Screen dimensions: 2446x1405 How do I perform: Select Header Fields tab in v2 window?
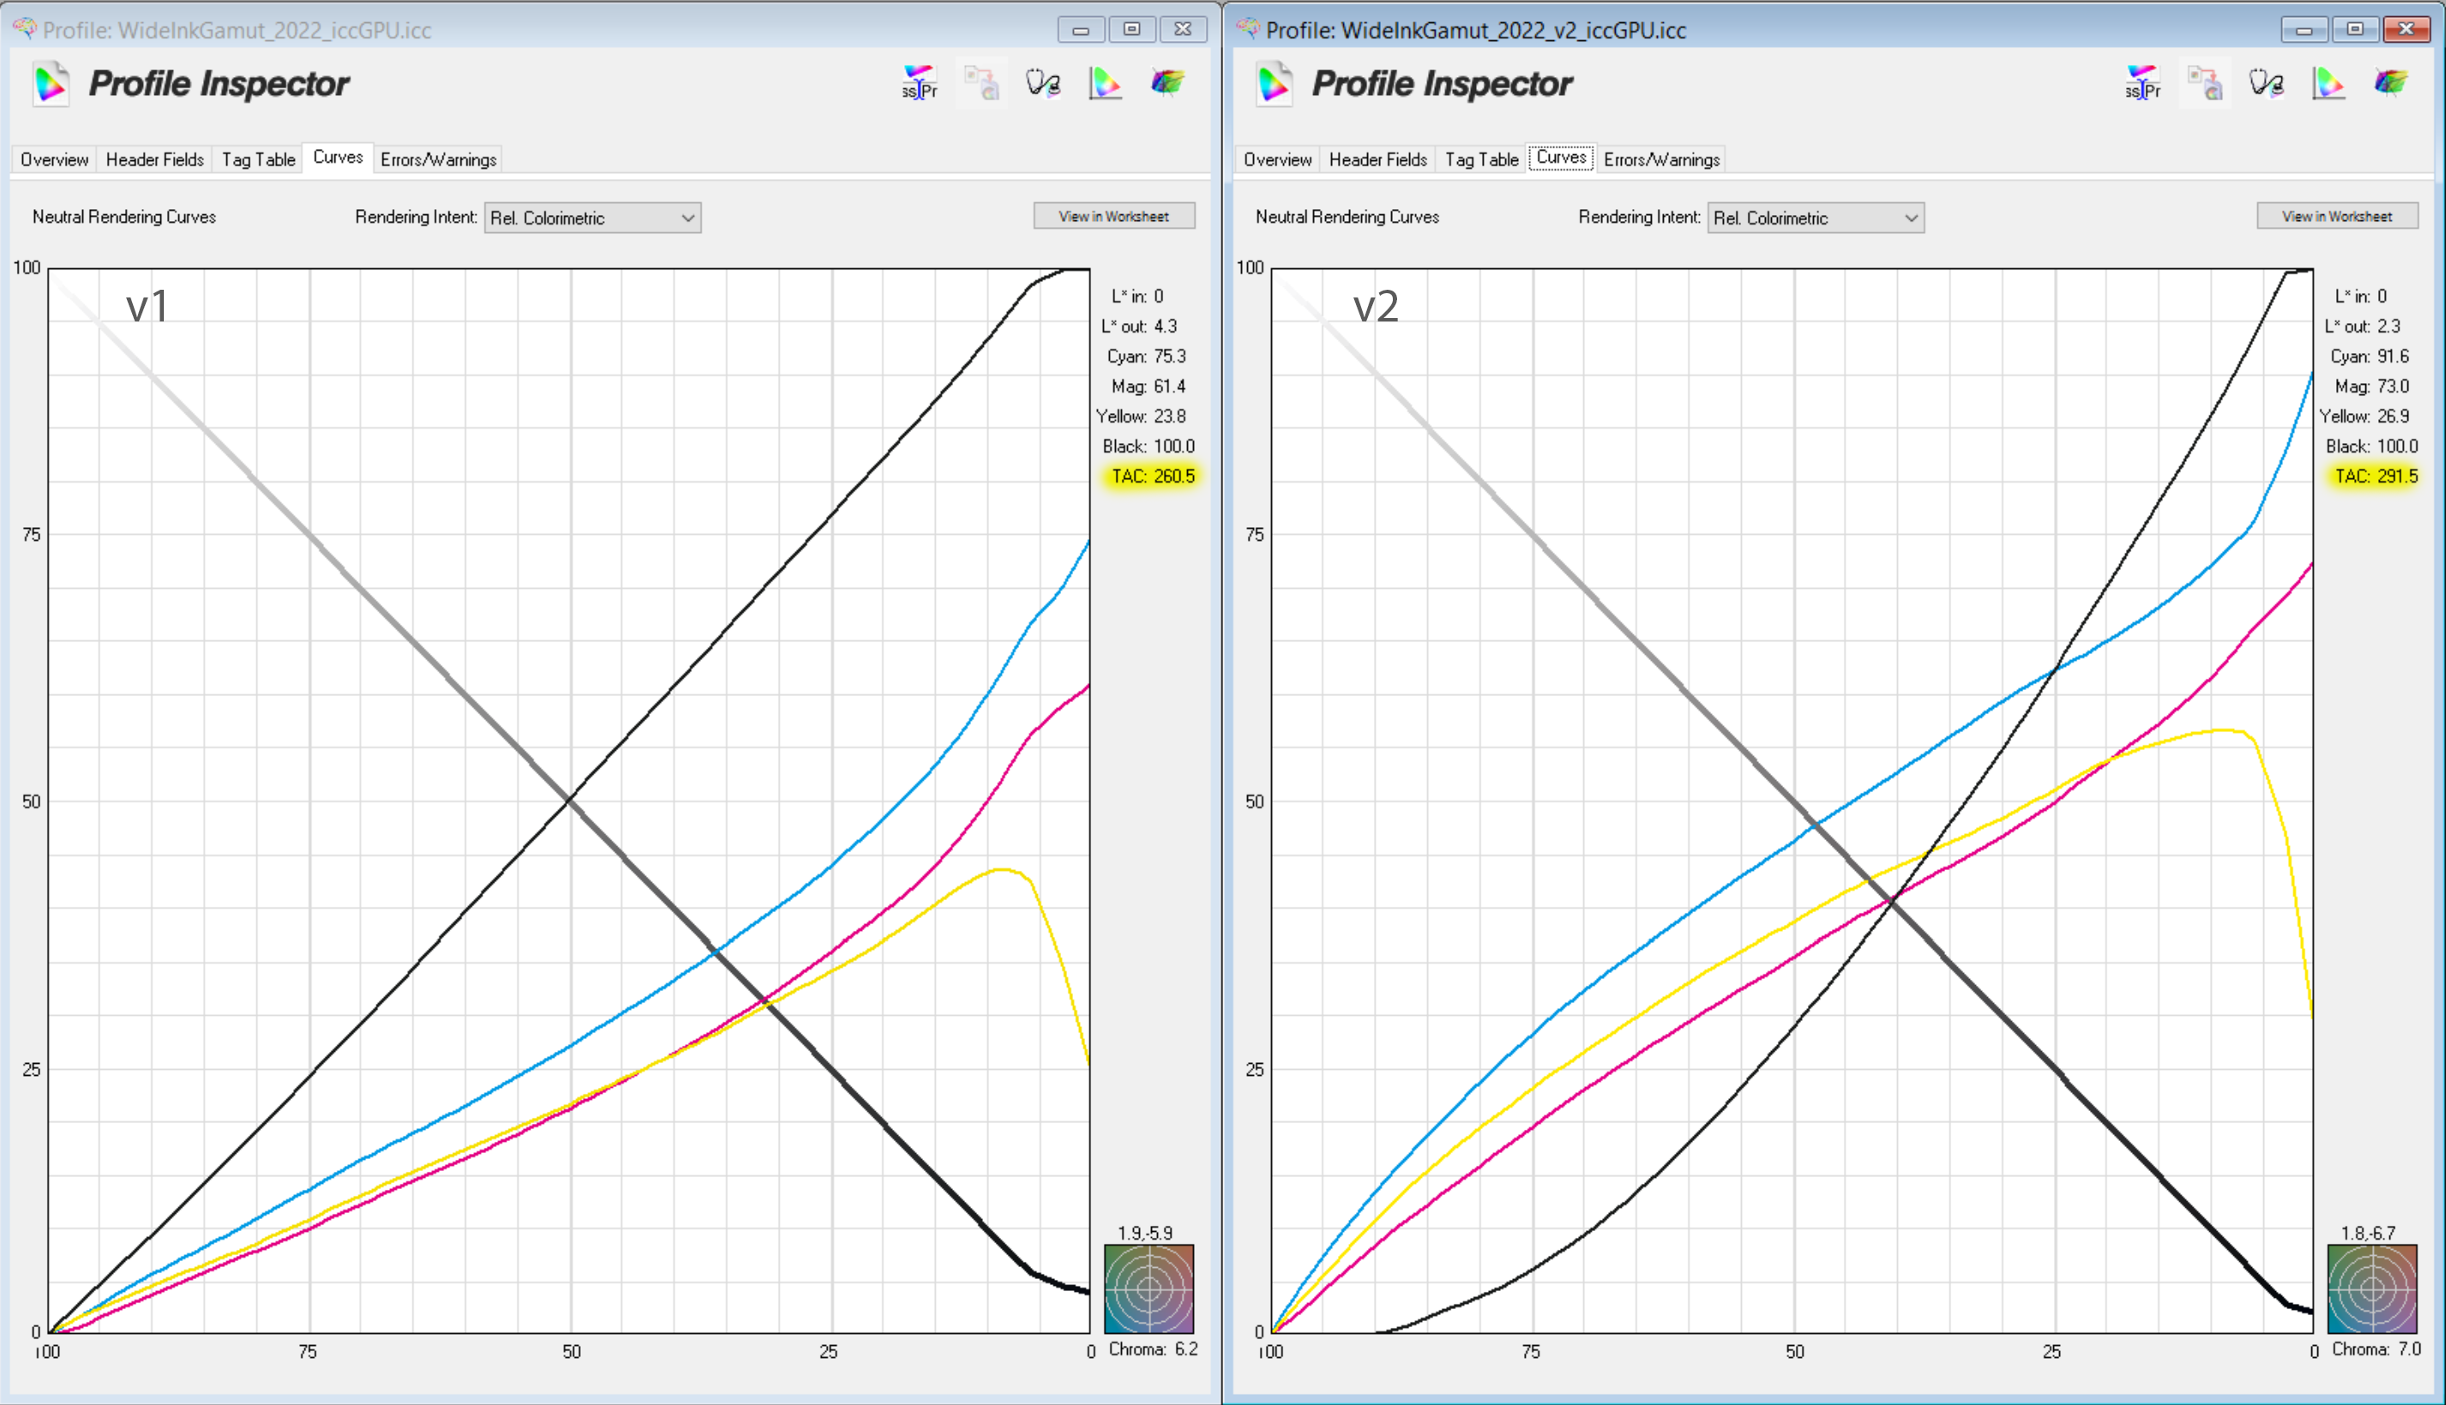point(1377,159)
